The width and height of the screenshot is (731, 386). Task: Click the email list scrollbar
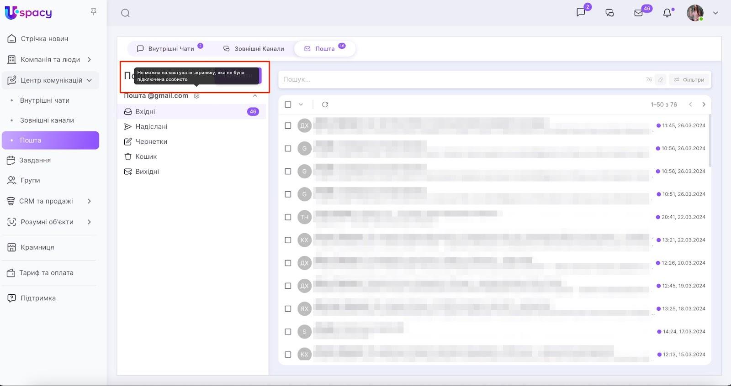710,141
